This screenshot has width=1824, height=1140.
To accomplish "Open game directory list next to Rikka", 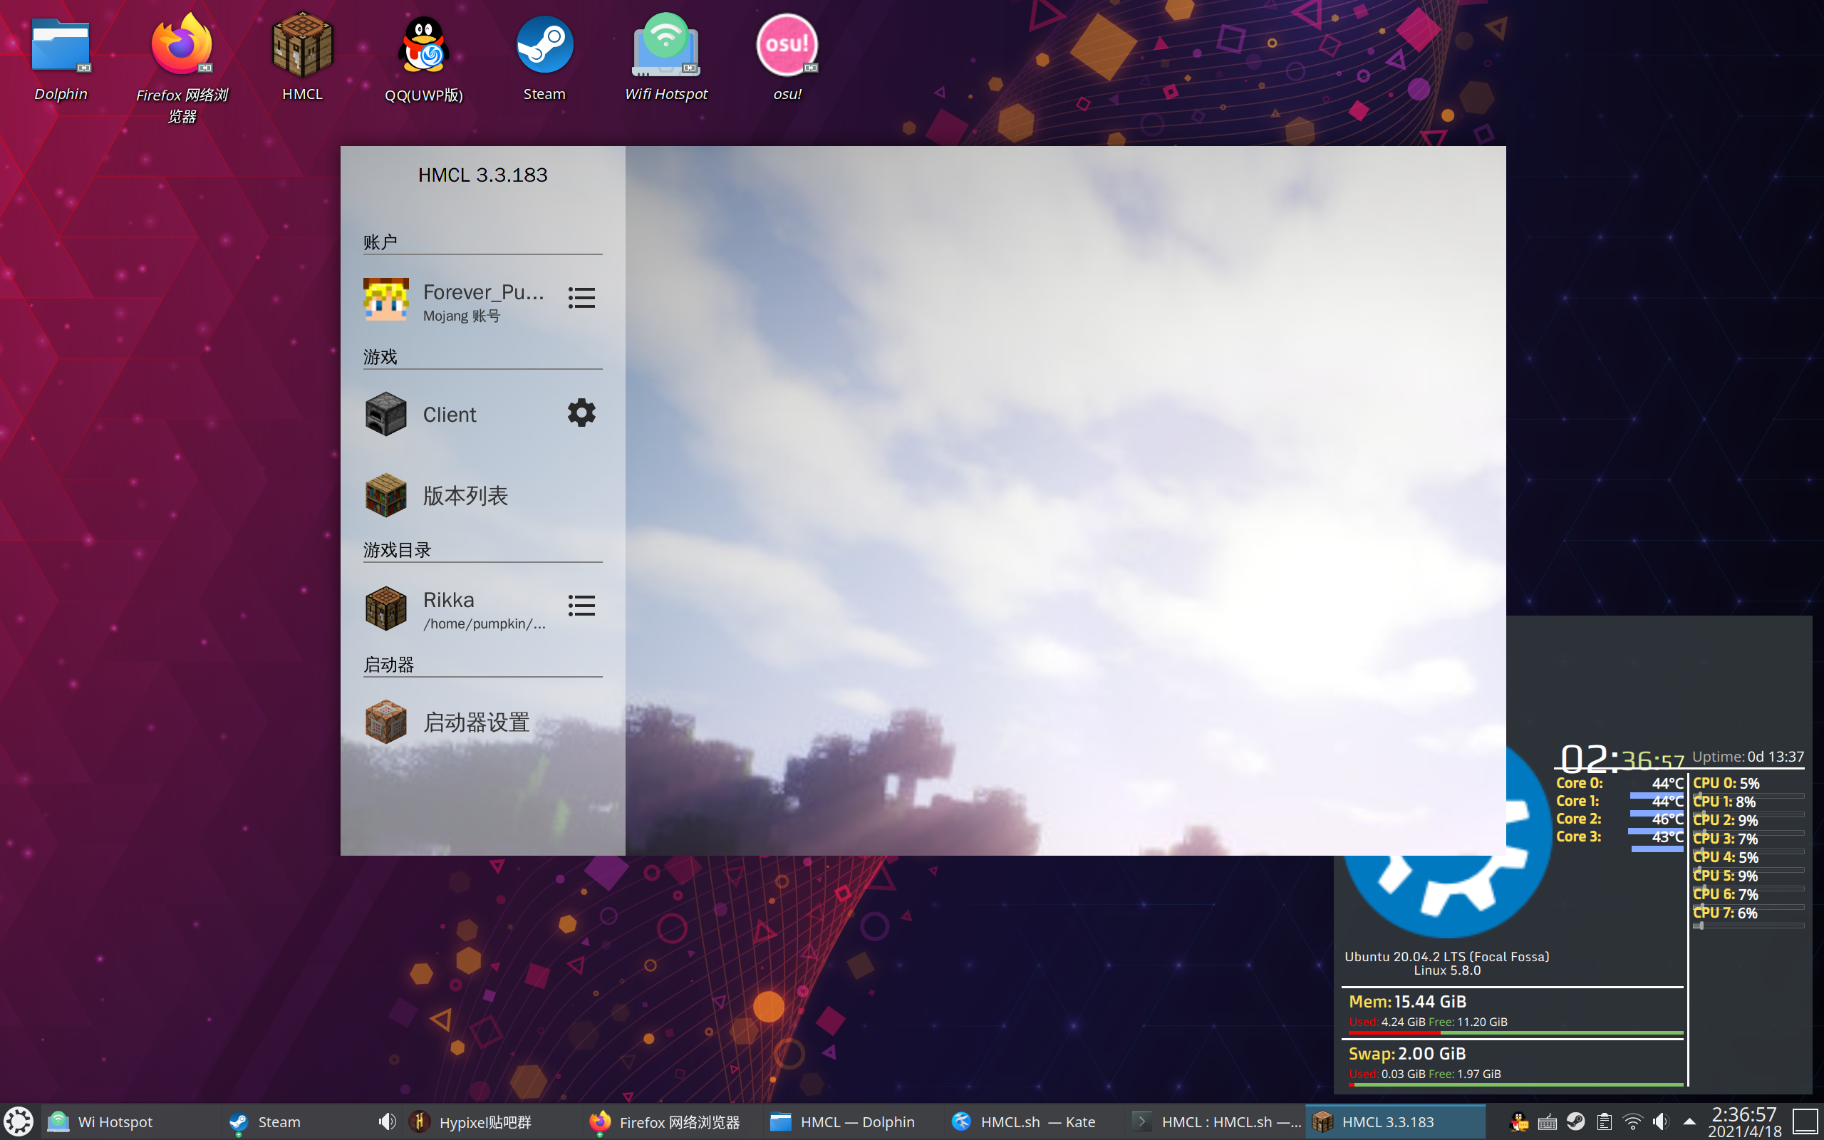I will (581, 606).
